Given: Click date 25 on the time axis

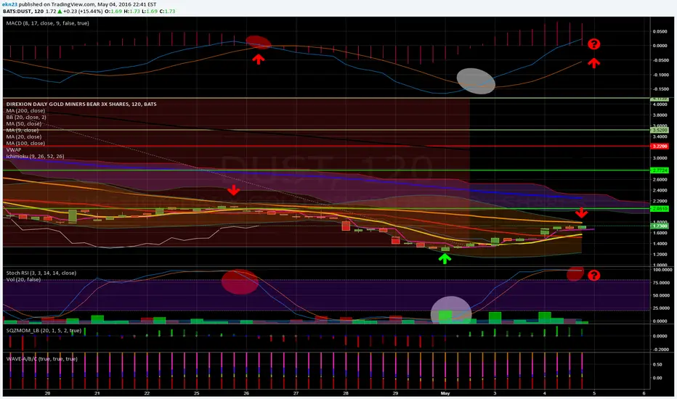Looking at the screenshot, I should 197,393.
